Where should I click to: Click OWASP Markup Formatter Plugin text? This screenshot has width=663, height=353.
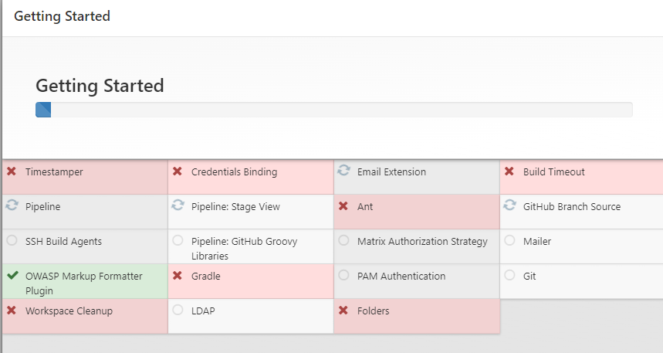point(83,283)
